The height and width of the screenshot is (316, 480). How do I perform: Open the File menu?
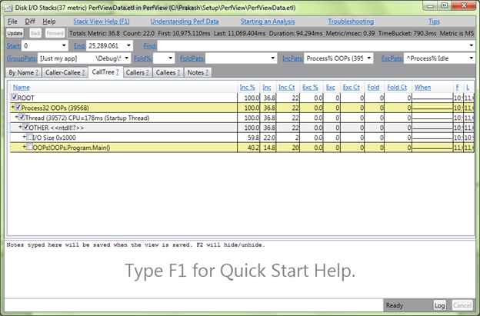point(12,22)
